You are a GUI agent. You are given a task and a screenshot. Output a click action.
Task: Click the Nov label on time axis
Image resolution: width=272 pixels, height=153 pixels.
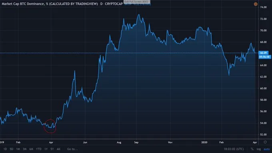pos(170,142)
